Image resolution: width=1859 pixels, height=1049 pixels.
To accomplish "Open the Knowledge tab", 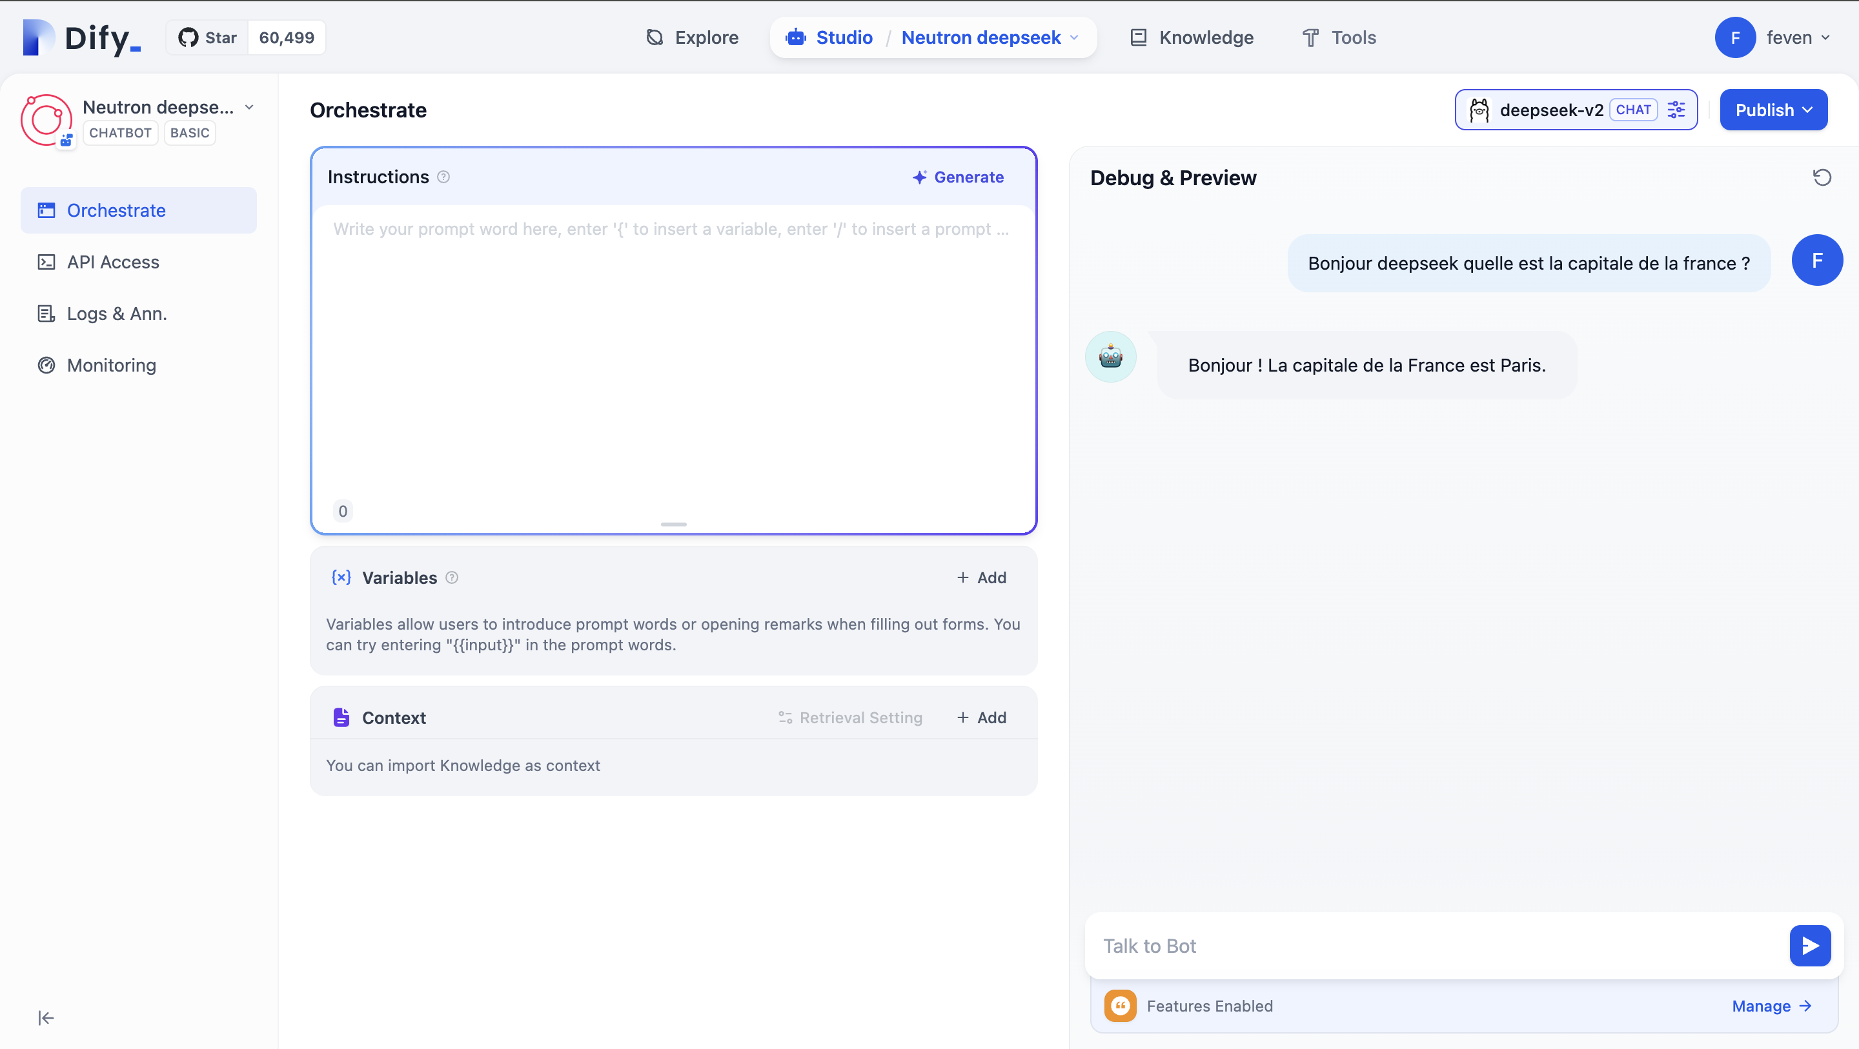I will point(1192,37).
